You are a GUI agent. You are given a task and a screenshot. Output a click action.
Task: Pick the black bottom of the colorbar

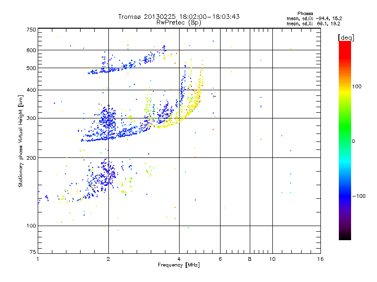click(x=345, y=236)
